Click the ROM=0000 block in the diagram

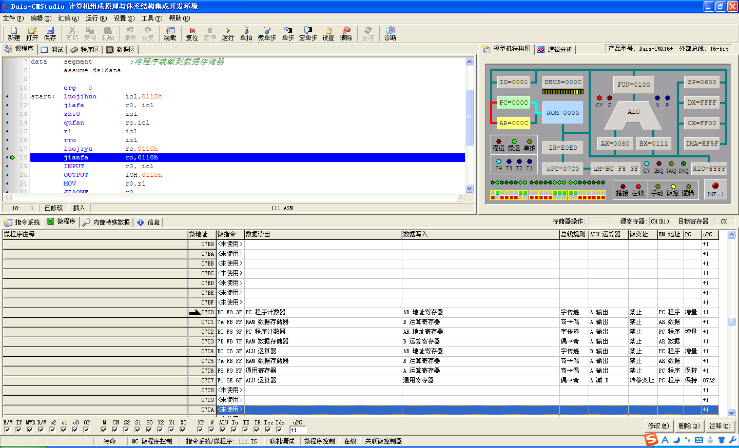pyautogui.click(x=562, y=113)
